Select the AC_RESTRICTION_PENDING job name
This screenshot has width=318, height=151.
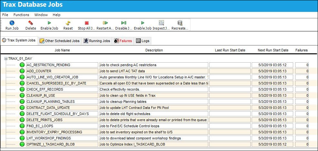click(x=62, y=65)
